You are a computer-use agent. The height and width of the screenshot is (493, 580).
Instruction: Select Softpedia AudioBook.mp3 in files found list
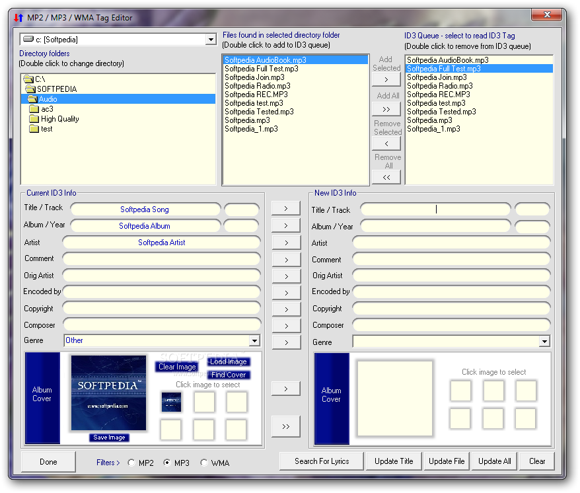[x=295, y=60]
